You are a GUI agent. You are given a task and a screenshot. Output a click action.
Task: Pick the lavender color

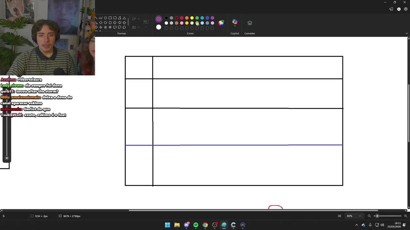[212, 23]
